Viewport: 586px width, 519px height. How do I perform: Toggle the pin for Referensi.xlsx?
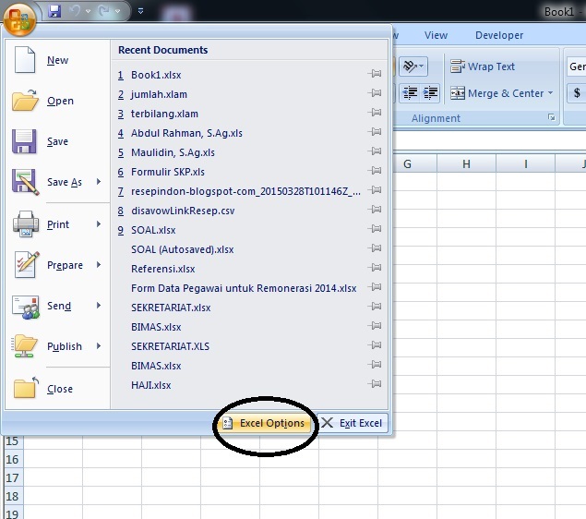[x=375, y=268]
